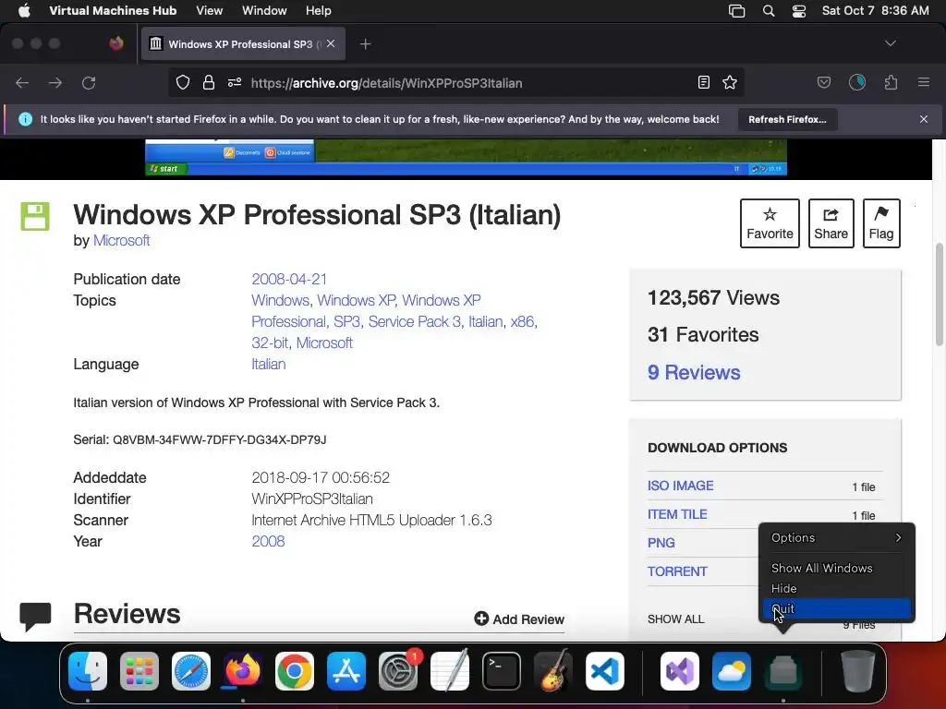Image resolution: width=946 pixels, height=709 pixels.
Task: Open the Microsoft author link
Action: click(121, 241)
